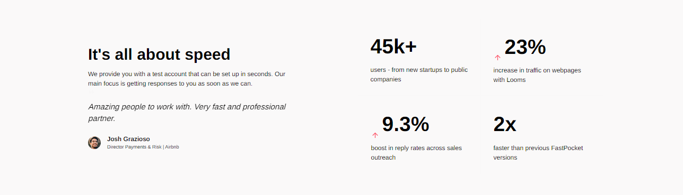
Task: Click "faster than previous FastPocket versions" caption
Action: pos(538,153)
